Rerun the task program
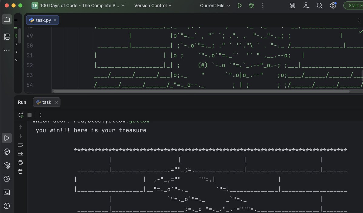Screen dimensions: 363x213 (21, 115)
